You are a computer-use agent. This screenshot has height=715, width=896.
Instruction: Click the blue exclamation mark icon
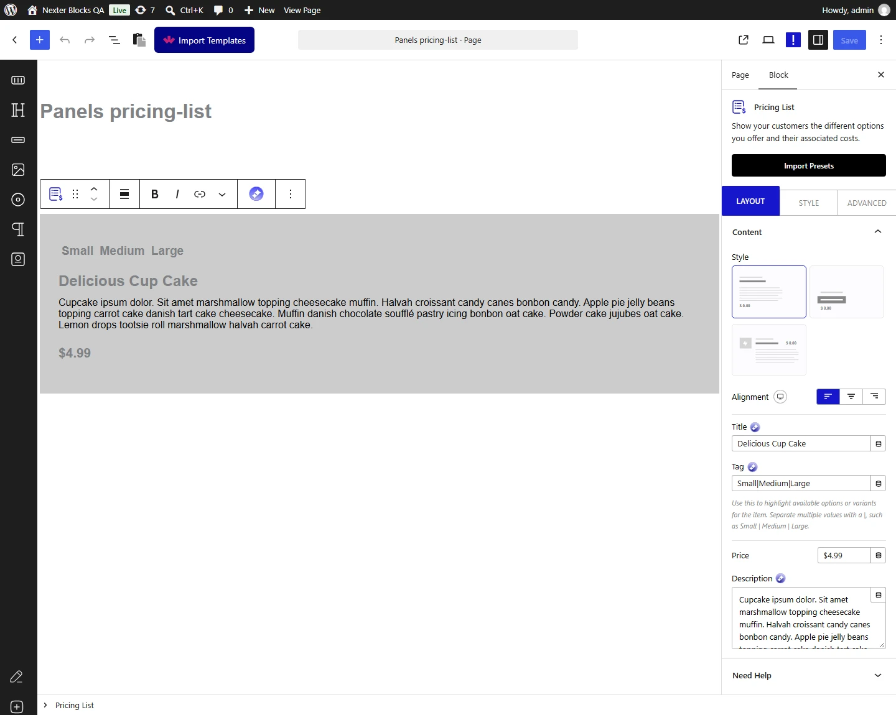pyautogui.click(x=793, y=40)
